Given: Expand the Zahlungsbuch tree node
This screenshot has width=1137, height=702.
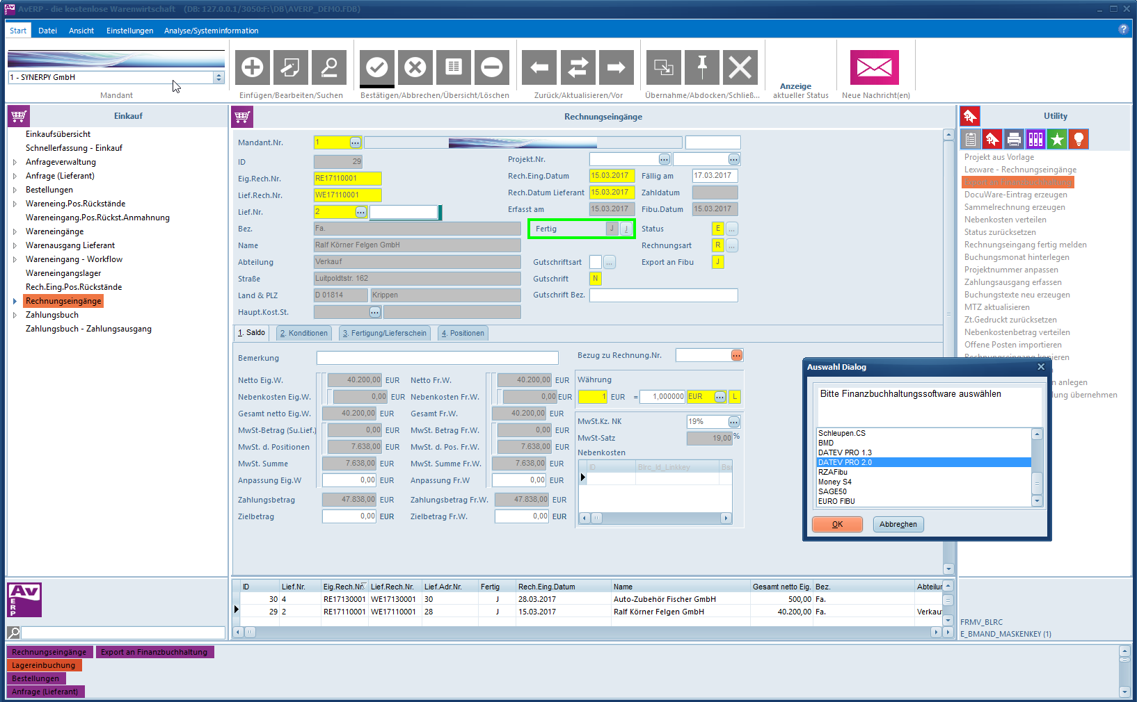Looking at the screenshot, I should pos(15,315).
